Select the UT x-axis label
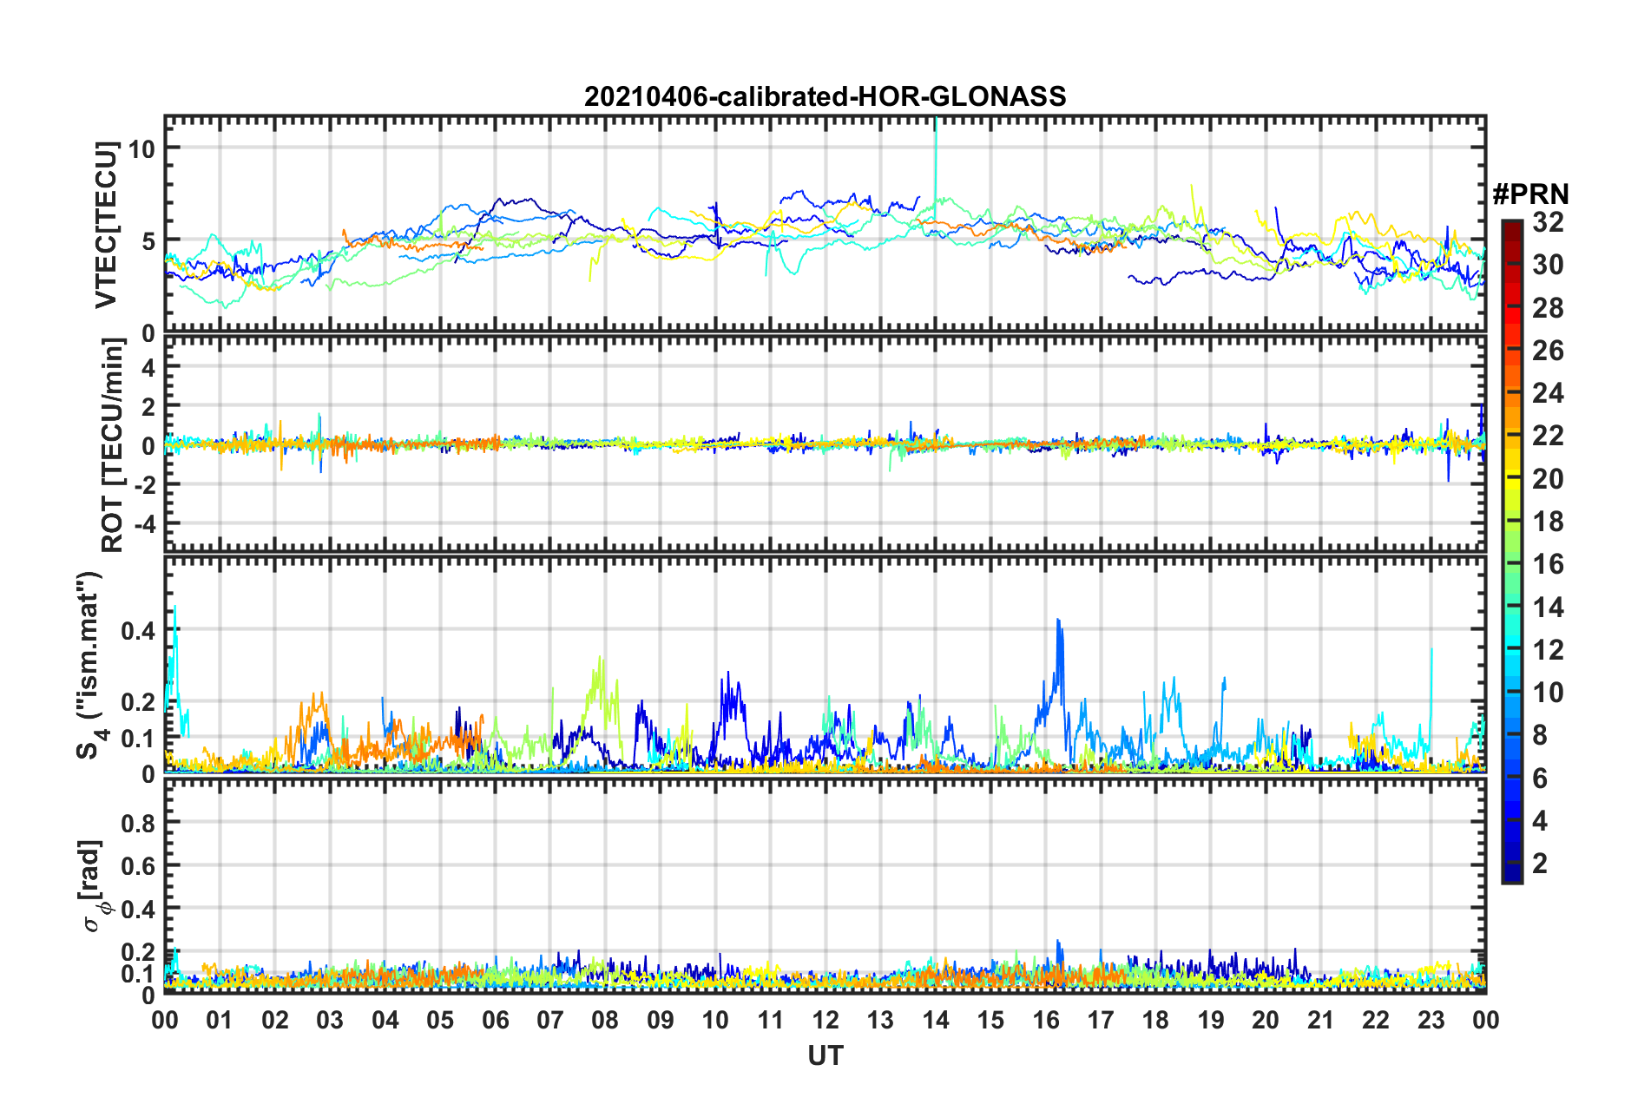Screen dimensions: 1651x1104 pos(825,1055)
